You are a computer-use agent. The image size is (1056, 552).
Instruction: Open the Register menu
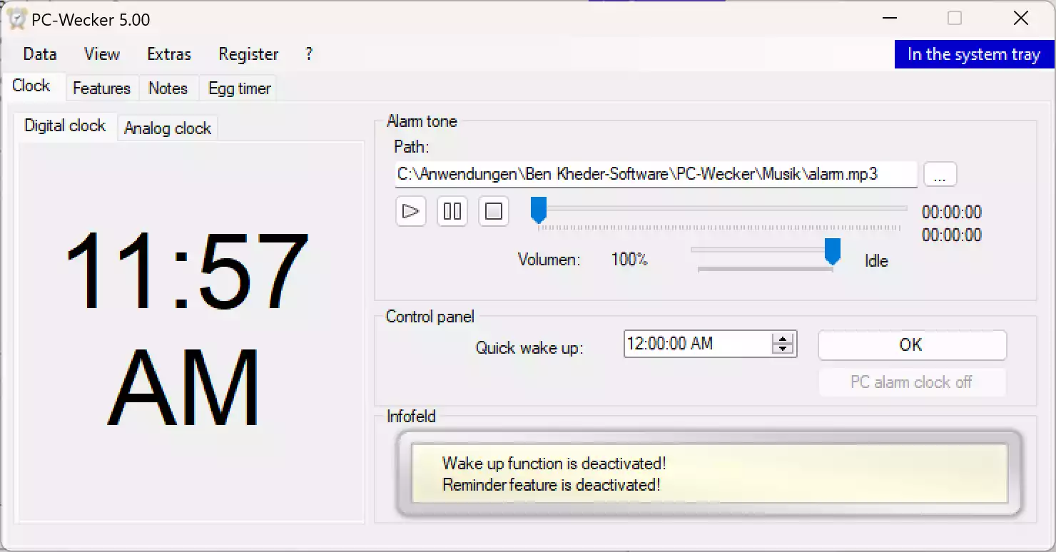pyautogui.click(x=248, y=54)
